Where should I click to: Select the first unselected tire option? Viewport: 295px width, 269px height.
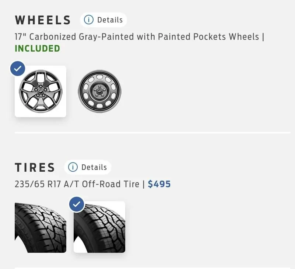click(x=41, y=227)
